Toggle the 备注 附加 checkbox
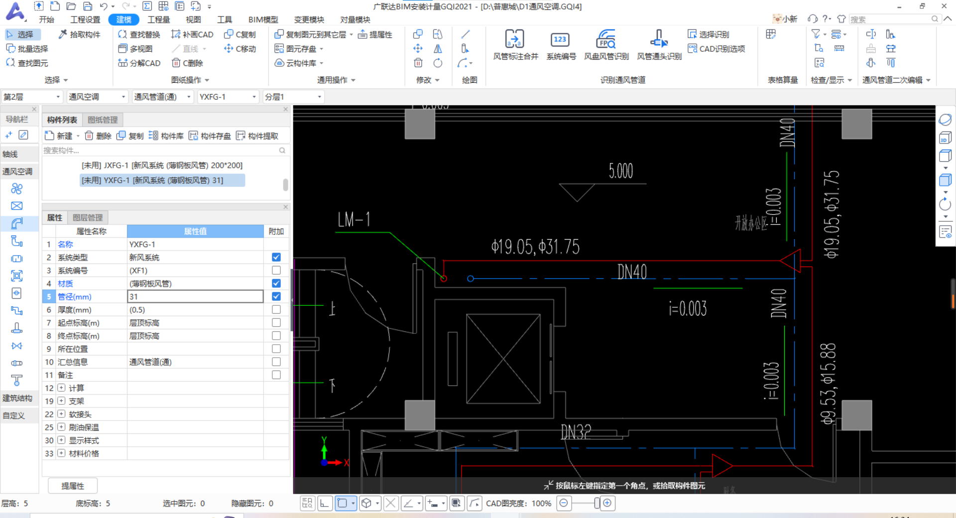This screenshot has width=956, height=518. coord(276,375)
